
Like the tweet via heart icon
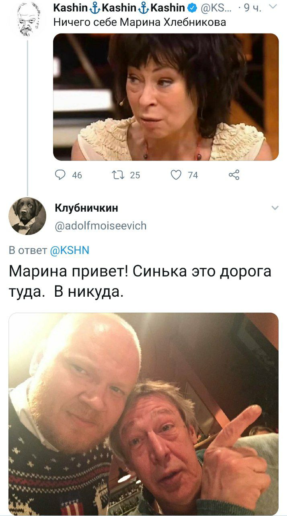coord(176,175)
